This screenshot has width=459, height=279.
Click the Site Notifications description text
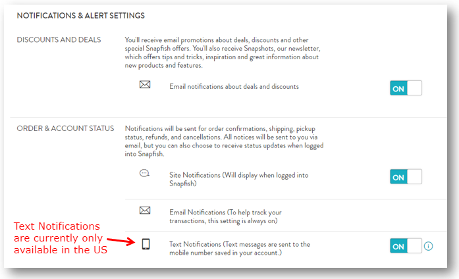pyautogui.click(x=238, y=179)
